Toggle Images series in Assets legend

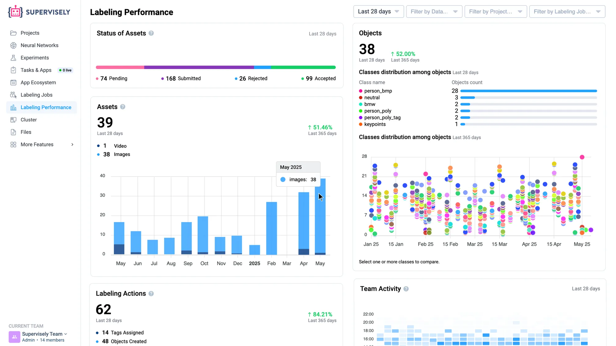[113, 154]
